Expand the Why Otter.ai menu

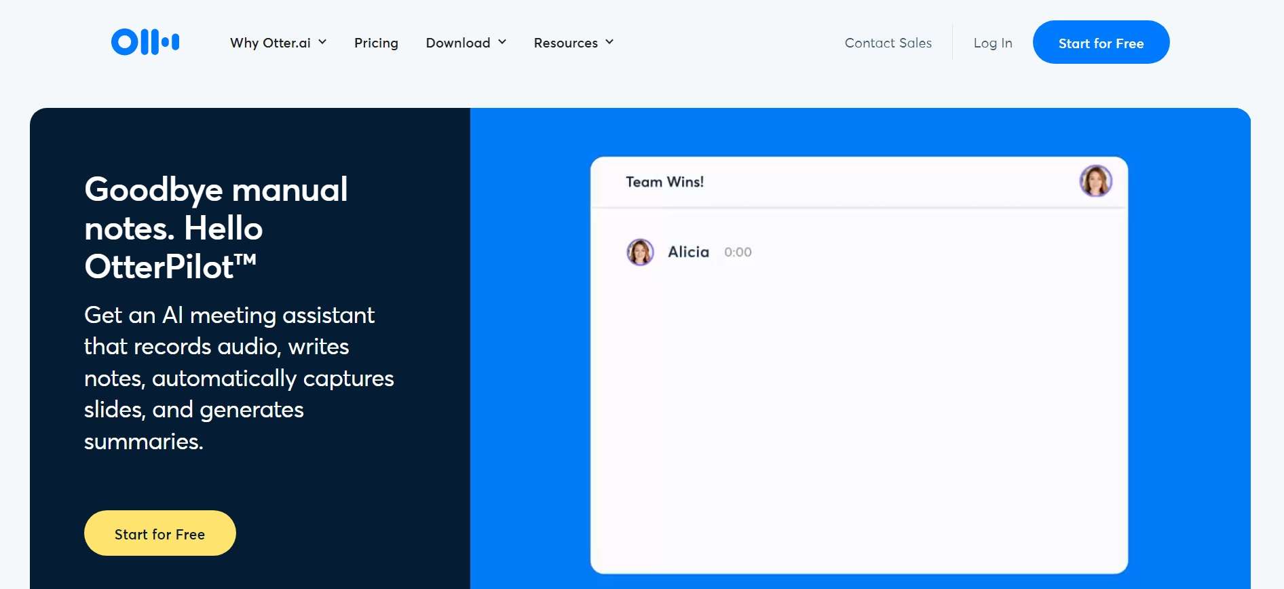tap(278, 43)
